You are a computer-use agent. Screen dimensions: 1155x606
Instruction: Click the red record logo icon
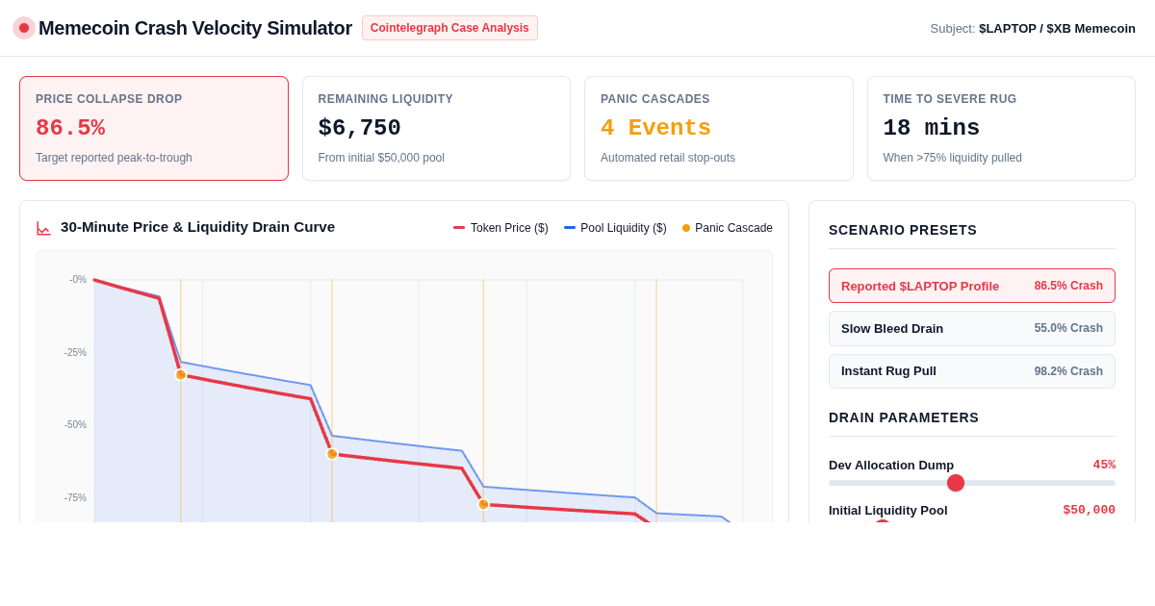pos(24,28)
